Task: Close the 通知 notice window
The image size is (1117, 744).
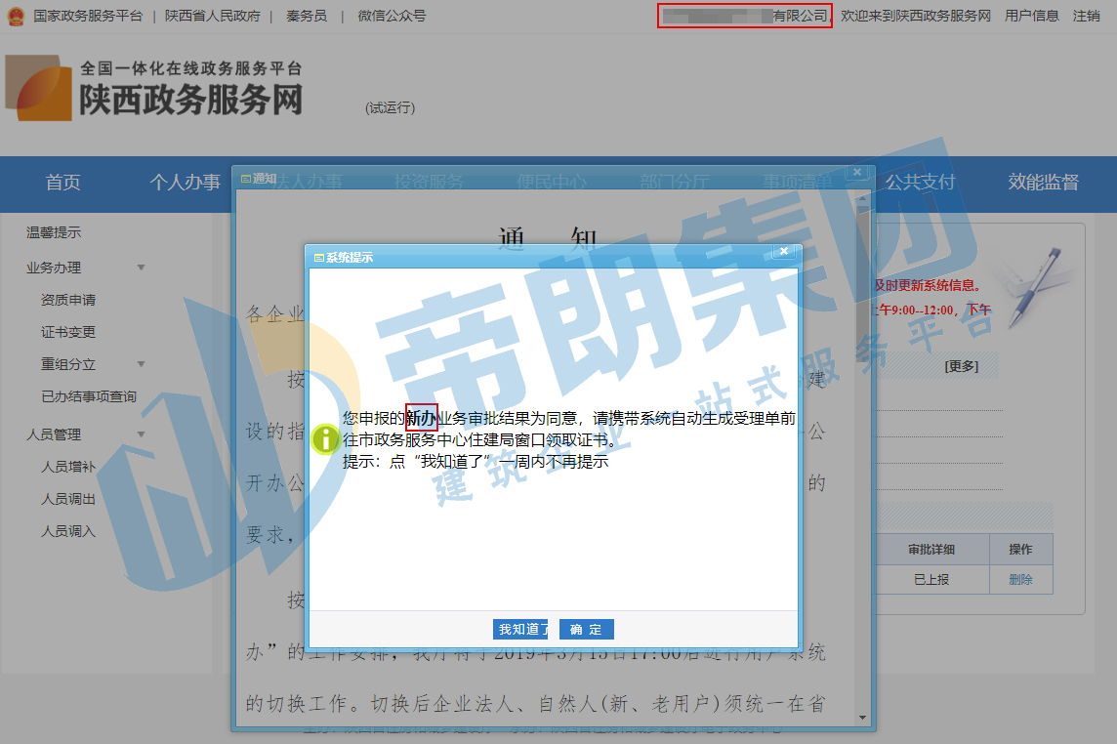Action: (x=857, y=172)
